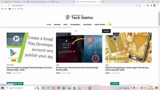Open File Explorer from taskbar

click(79, 88)
